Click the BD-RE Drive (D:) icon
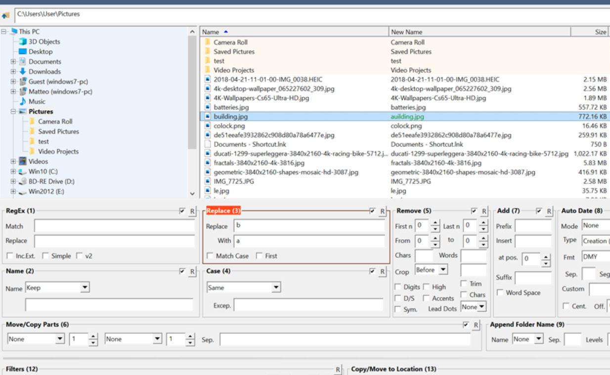This screenshot has height=375, width=610. click(23, 181)
